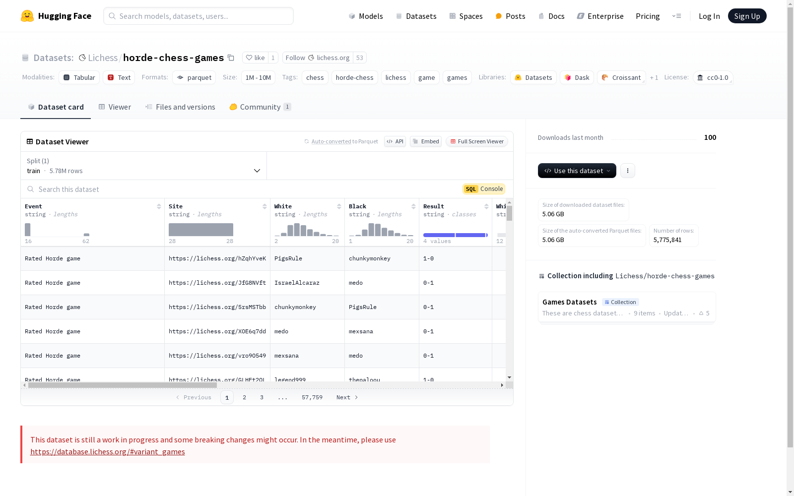Click the Croissant library tag

(x=621, y=77)
